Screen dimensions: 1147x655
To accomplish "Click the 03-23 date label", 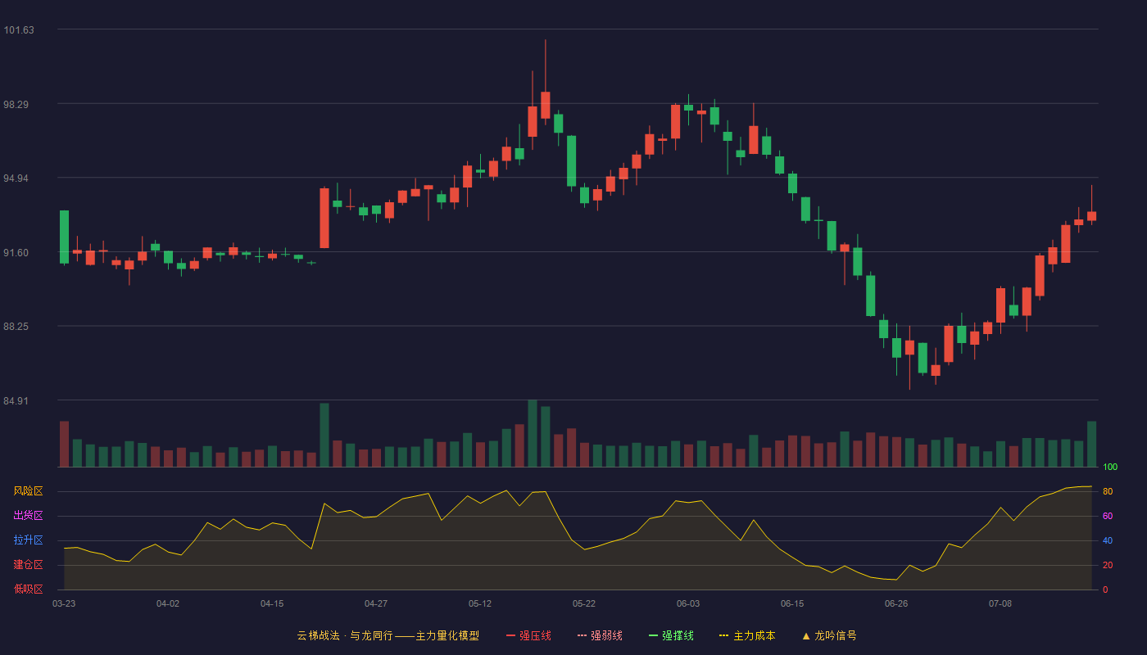I will click(64, 603).
